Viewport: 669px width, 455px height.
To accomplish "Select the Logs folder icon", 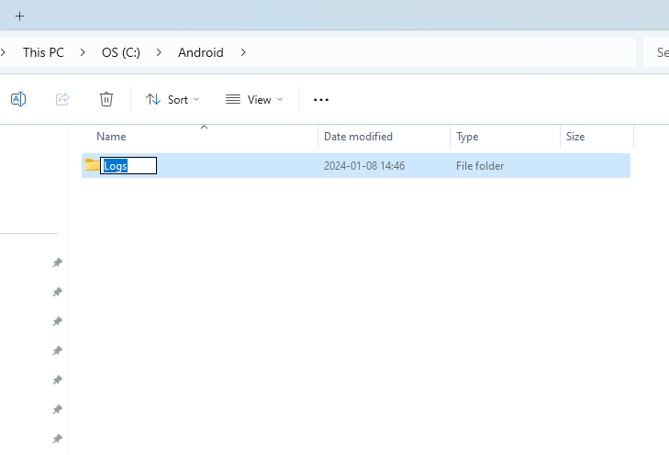I will click(x=92, y=165).
